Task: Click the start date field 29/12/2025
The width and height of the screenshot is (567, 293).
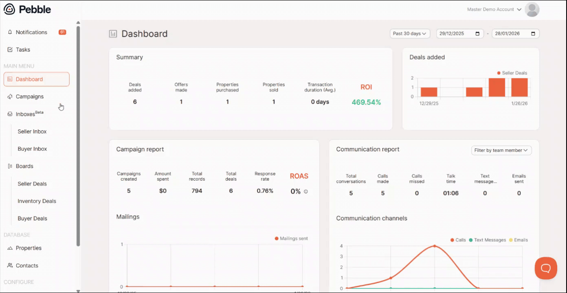Action: tap(460, 34)
